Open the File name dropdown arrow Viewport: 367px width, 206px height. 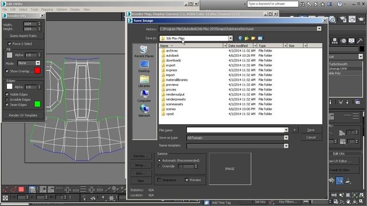click(x=286, y=130)
